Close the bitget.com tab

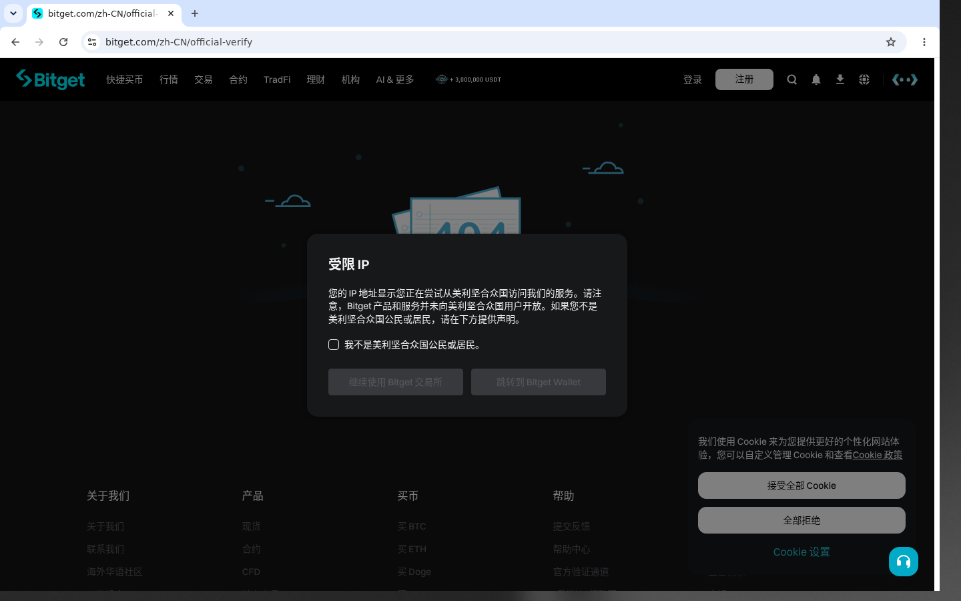click(171, 13)
